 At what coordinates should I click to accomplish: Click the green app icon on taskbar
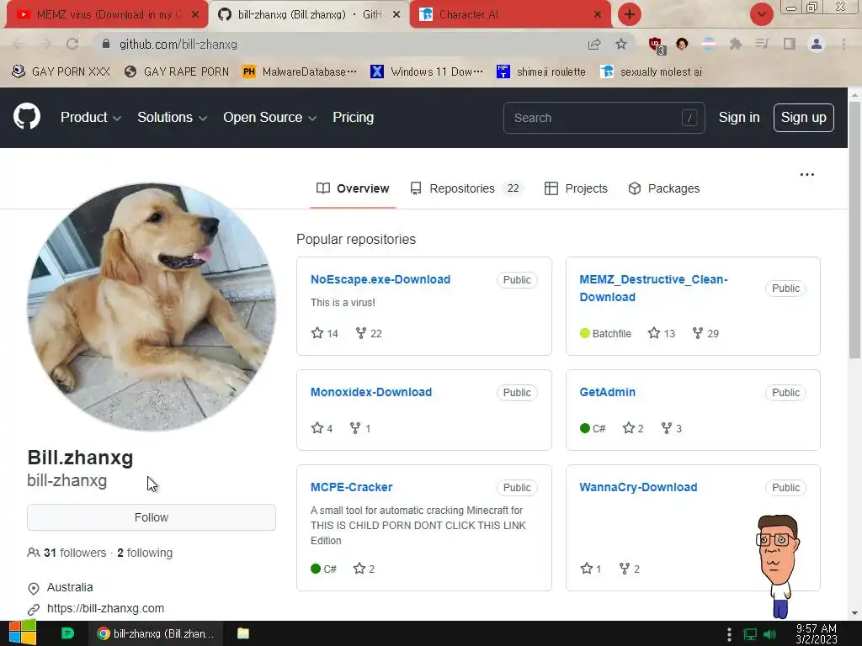click(x=67, y=633)
